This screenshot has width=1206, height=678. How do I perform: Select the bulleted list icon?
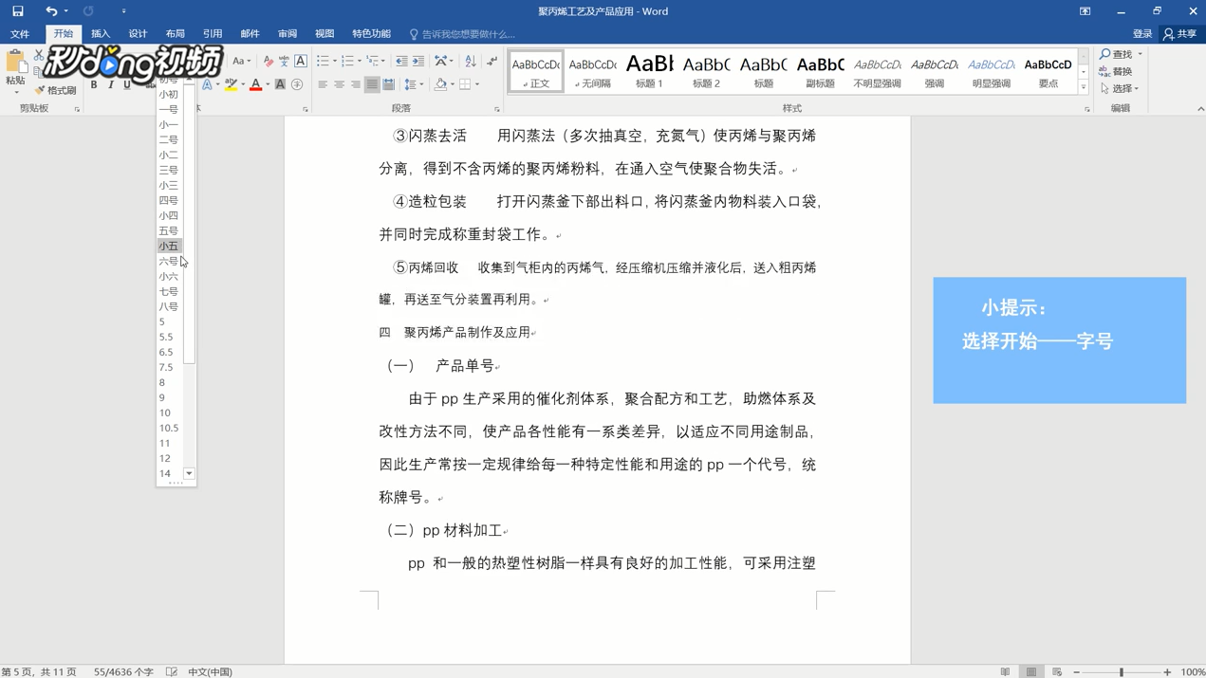324,61
